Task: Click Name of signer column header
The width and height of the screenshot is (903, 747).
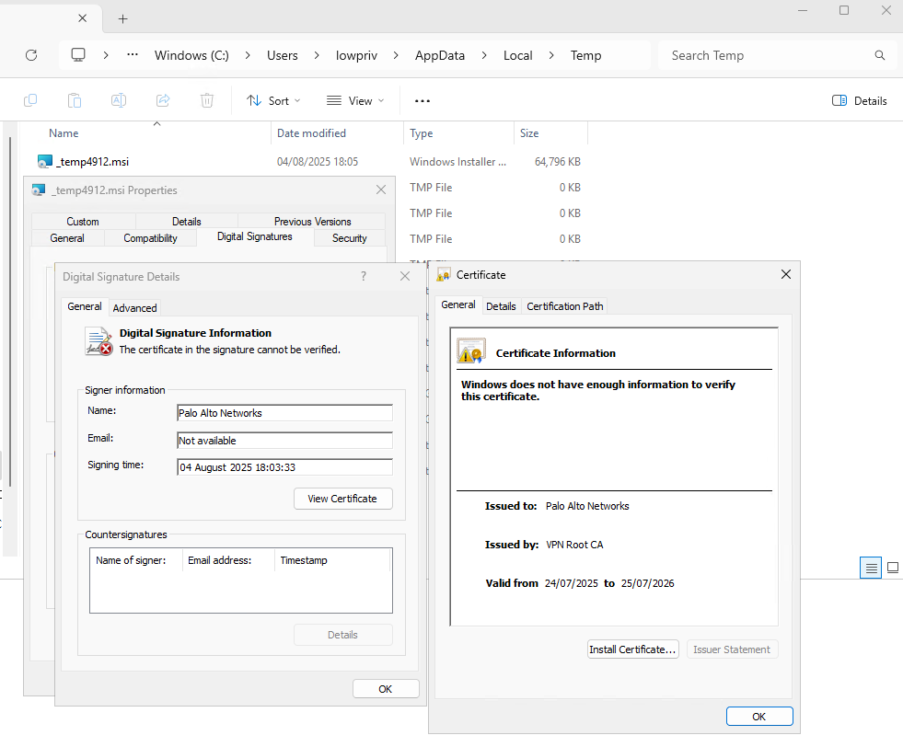Action: [x=136, y=560]
